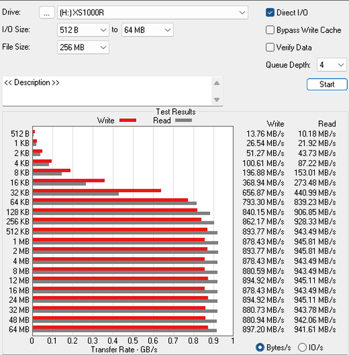Click the gray Read legend swatch

(184, 120)
